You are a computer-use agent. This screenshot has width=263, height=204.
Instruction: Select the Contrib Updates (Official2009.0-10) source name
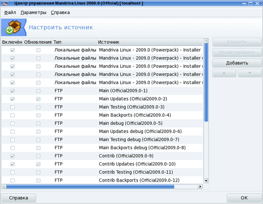click(x=137, y=164)
